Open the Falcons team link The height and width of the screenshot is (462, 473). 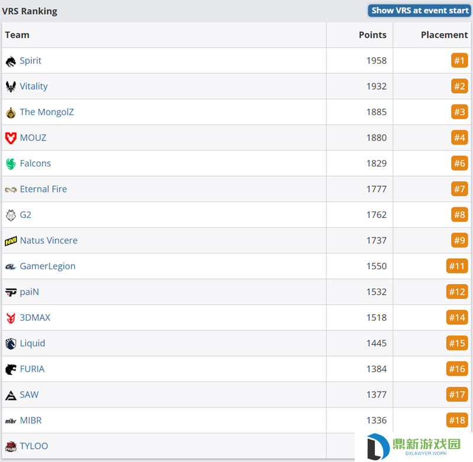click(x=35, y=163)
